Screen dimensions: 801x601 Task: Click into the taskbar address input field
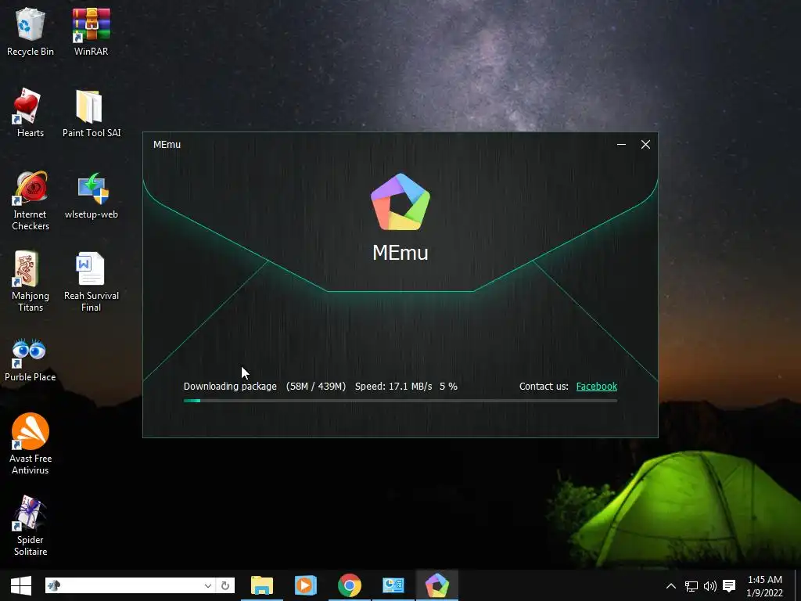131,585
